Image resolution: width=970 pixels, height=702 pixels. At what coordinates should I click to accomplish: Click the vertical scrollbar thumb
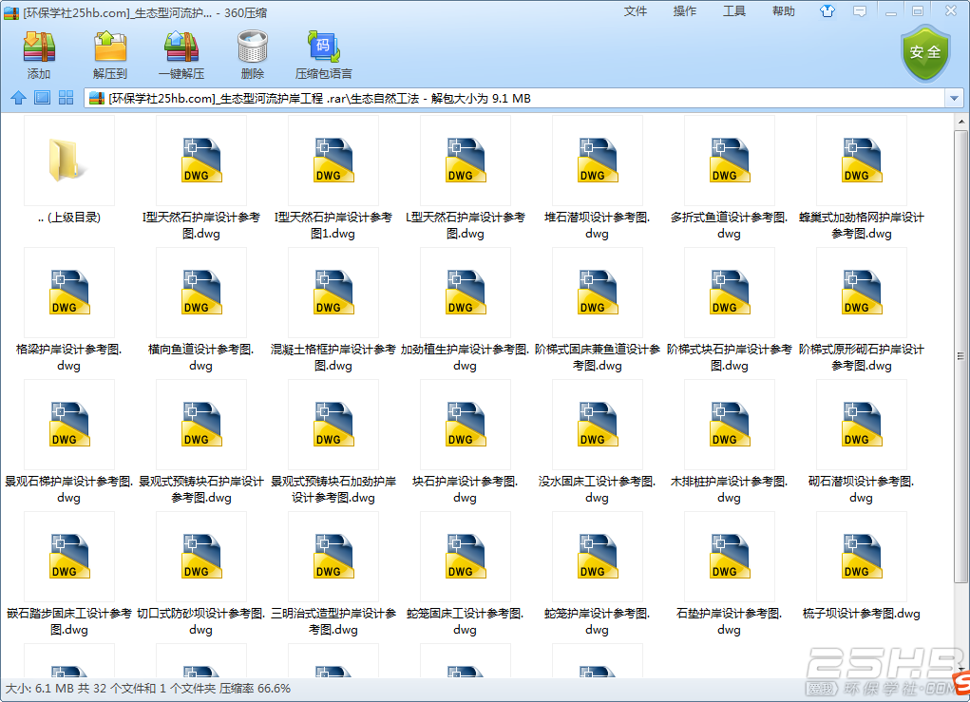(x=960, y=355)
